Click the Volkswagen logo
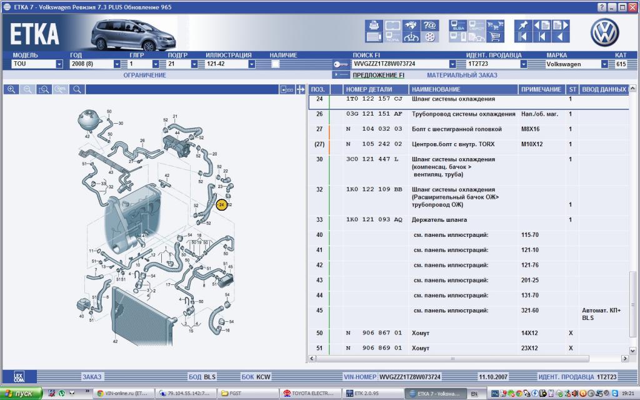This screenshot has height=400, width=640. pyautogui.click(x=604, y=32)
